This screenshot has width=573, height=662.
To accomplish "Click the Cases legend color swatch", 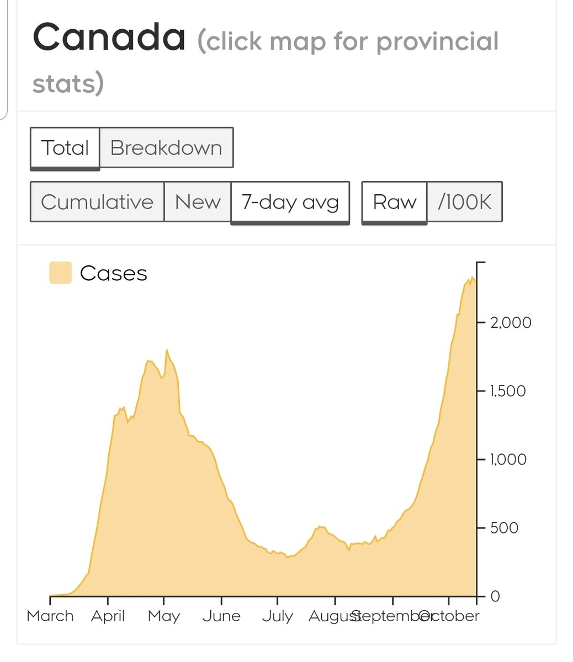I will pos(60,273).
